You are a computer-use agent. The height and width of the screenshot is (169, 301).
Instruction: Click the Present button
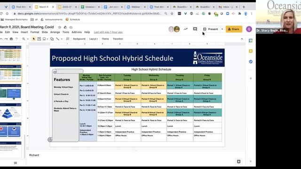coord(211,29)
